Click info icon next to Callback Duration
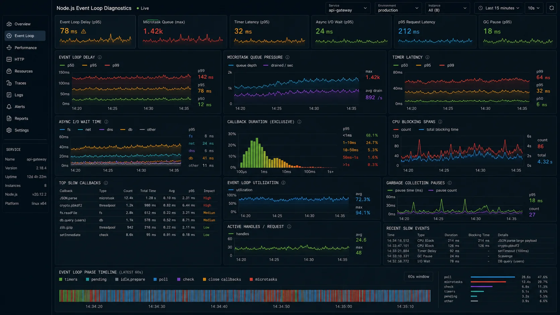The height and width of the screenshot is (315, 560). point(299,122)
